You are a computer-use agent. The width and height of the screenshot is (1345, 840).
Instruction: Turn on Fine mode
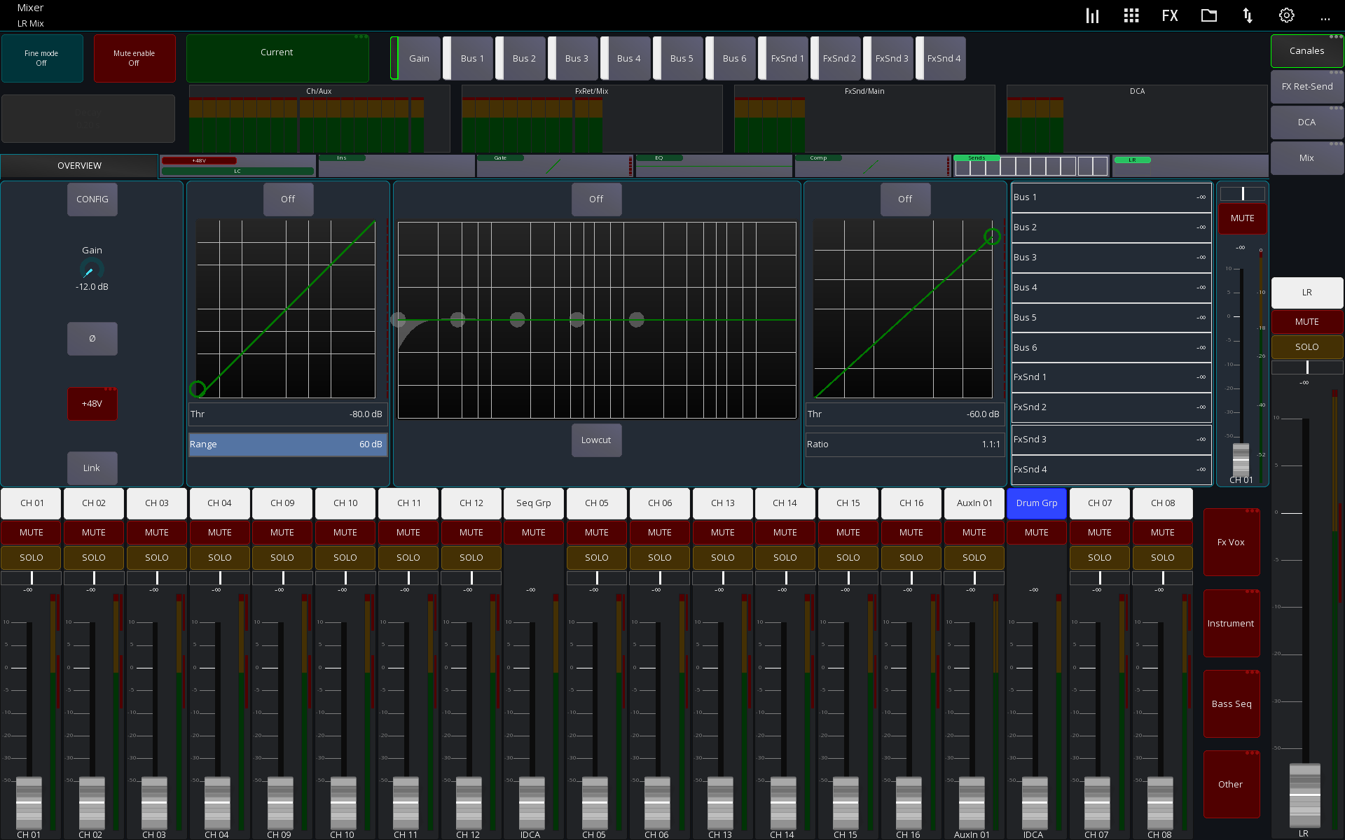tap(41, 58)
